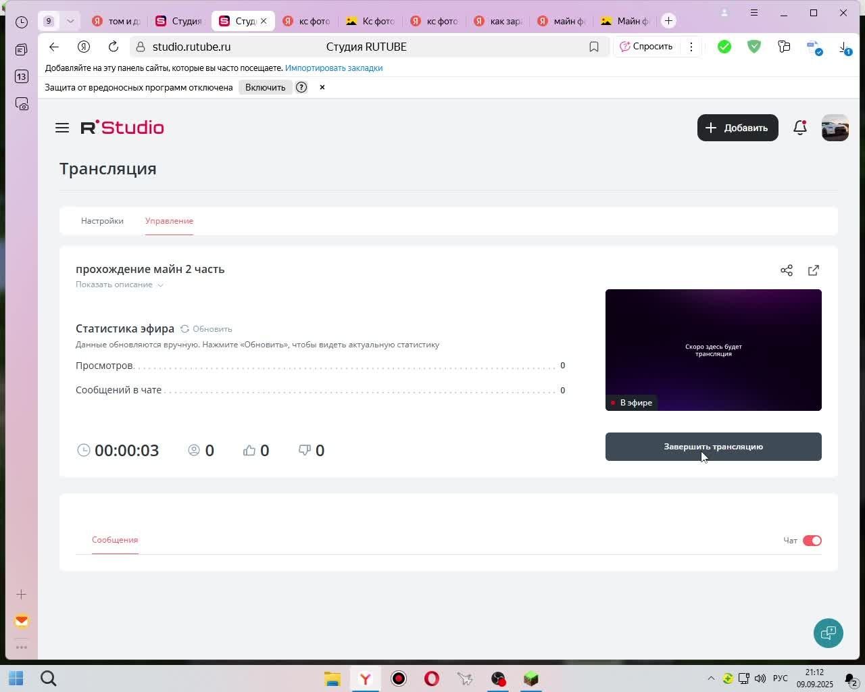Switch to the 'Майн ф' images tab

625,21
